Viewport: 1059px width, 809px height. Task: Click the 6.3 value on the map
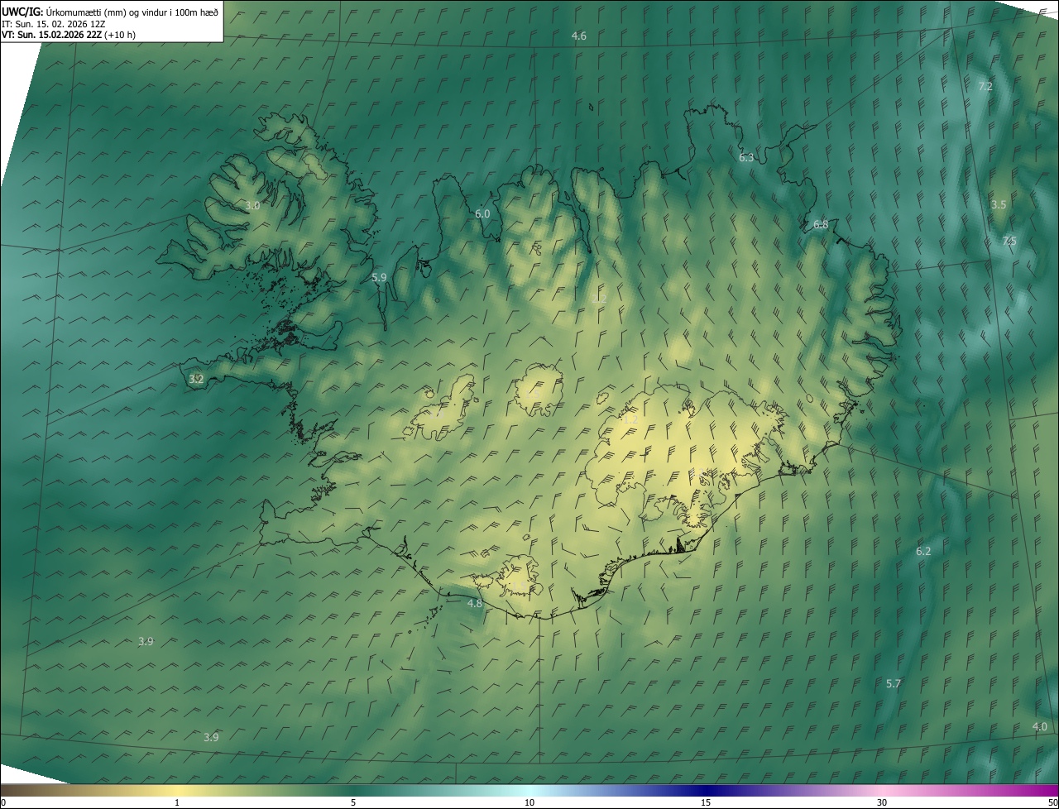click(746, 157)
